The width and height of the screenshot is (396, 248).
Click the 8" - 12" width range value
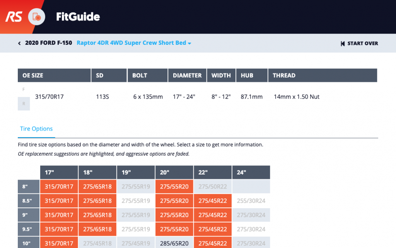[221, 97]
